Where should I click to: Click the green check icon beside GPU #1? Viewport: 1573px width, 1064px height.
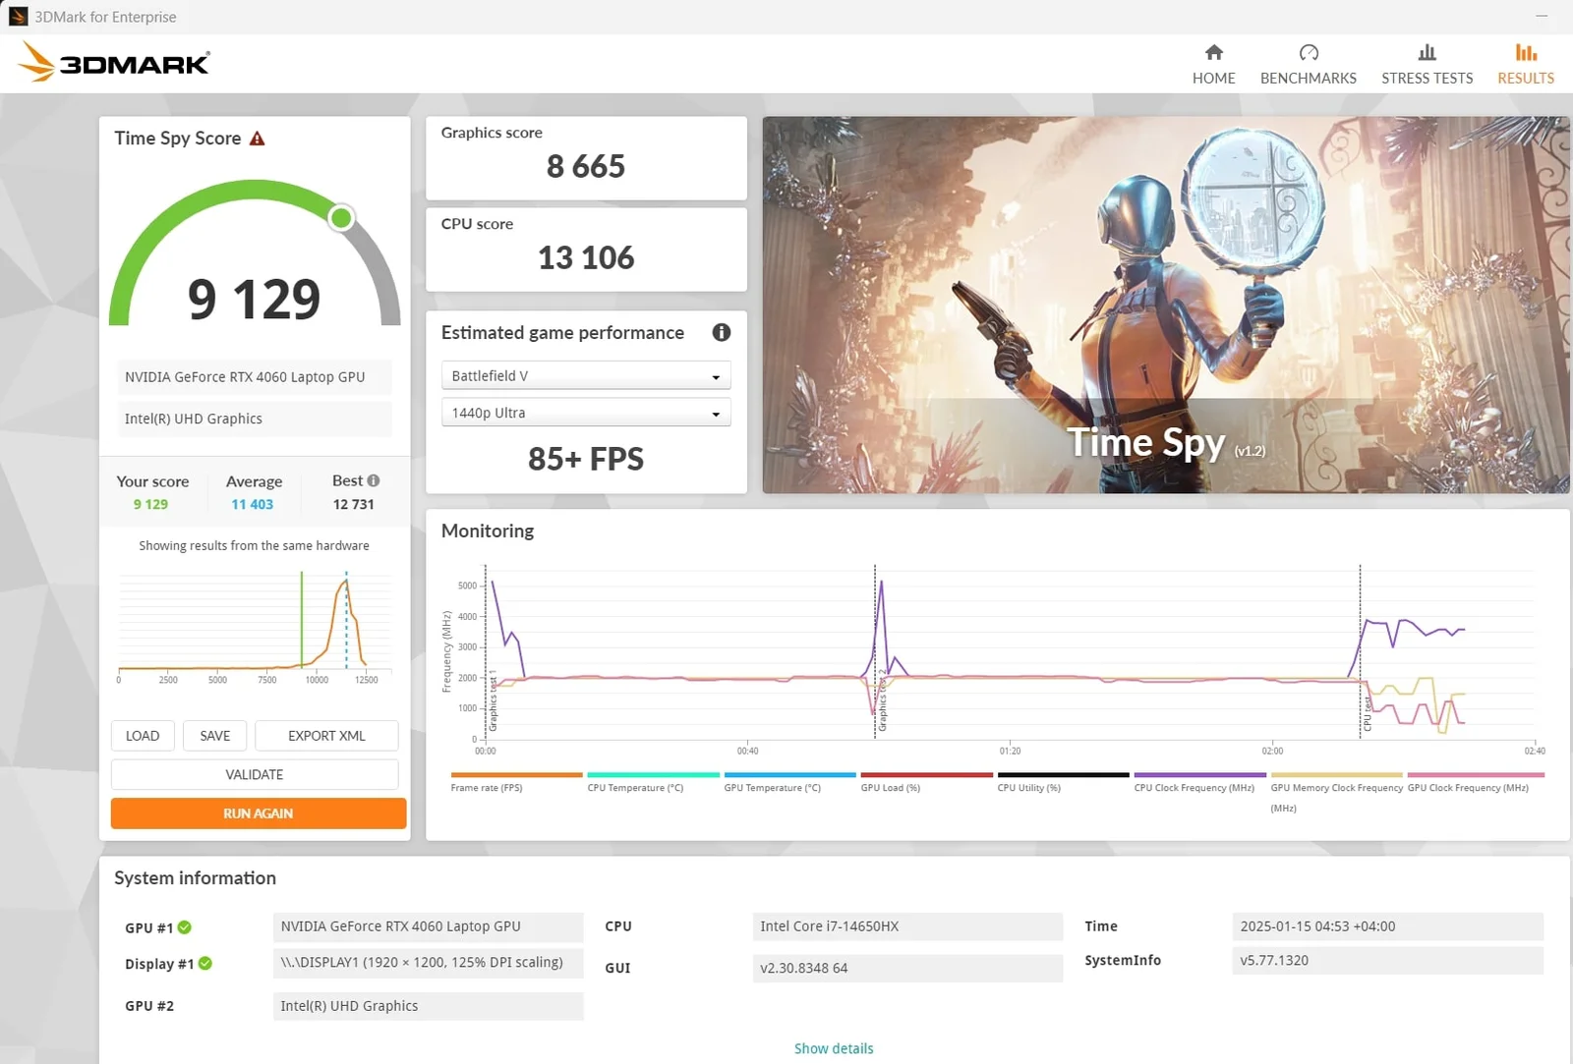click(x=185, y=927)
